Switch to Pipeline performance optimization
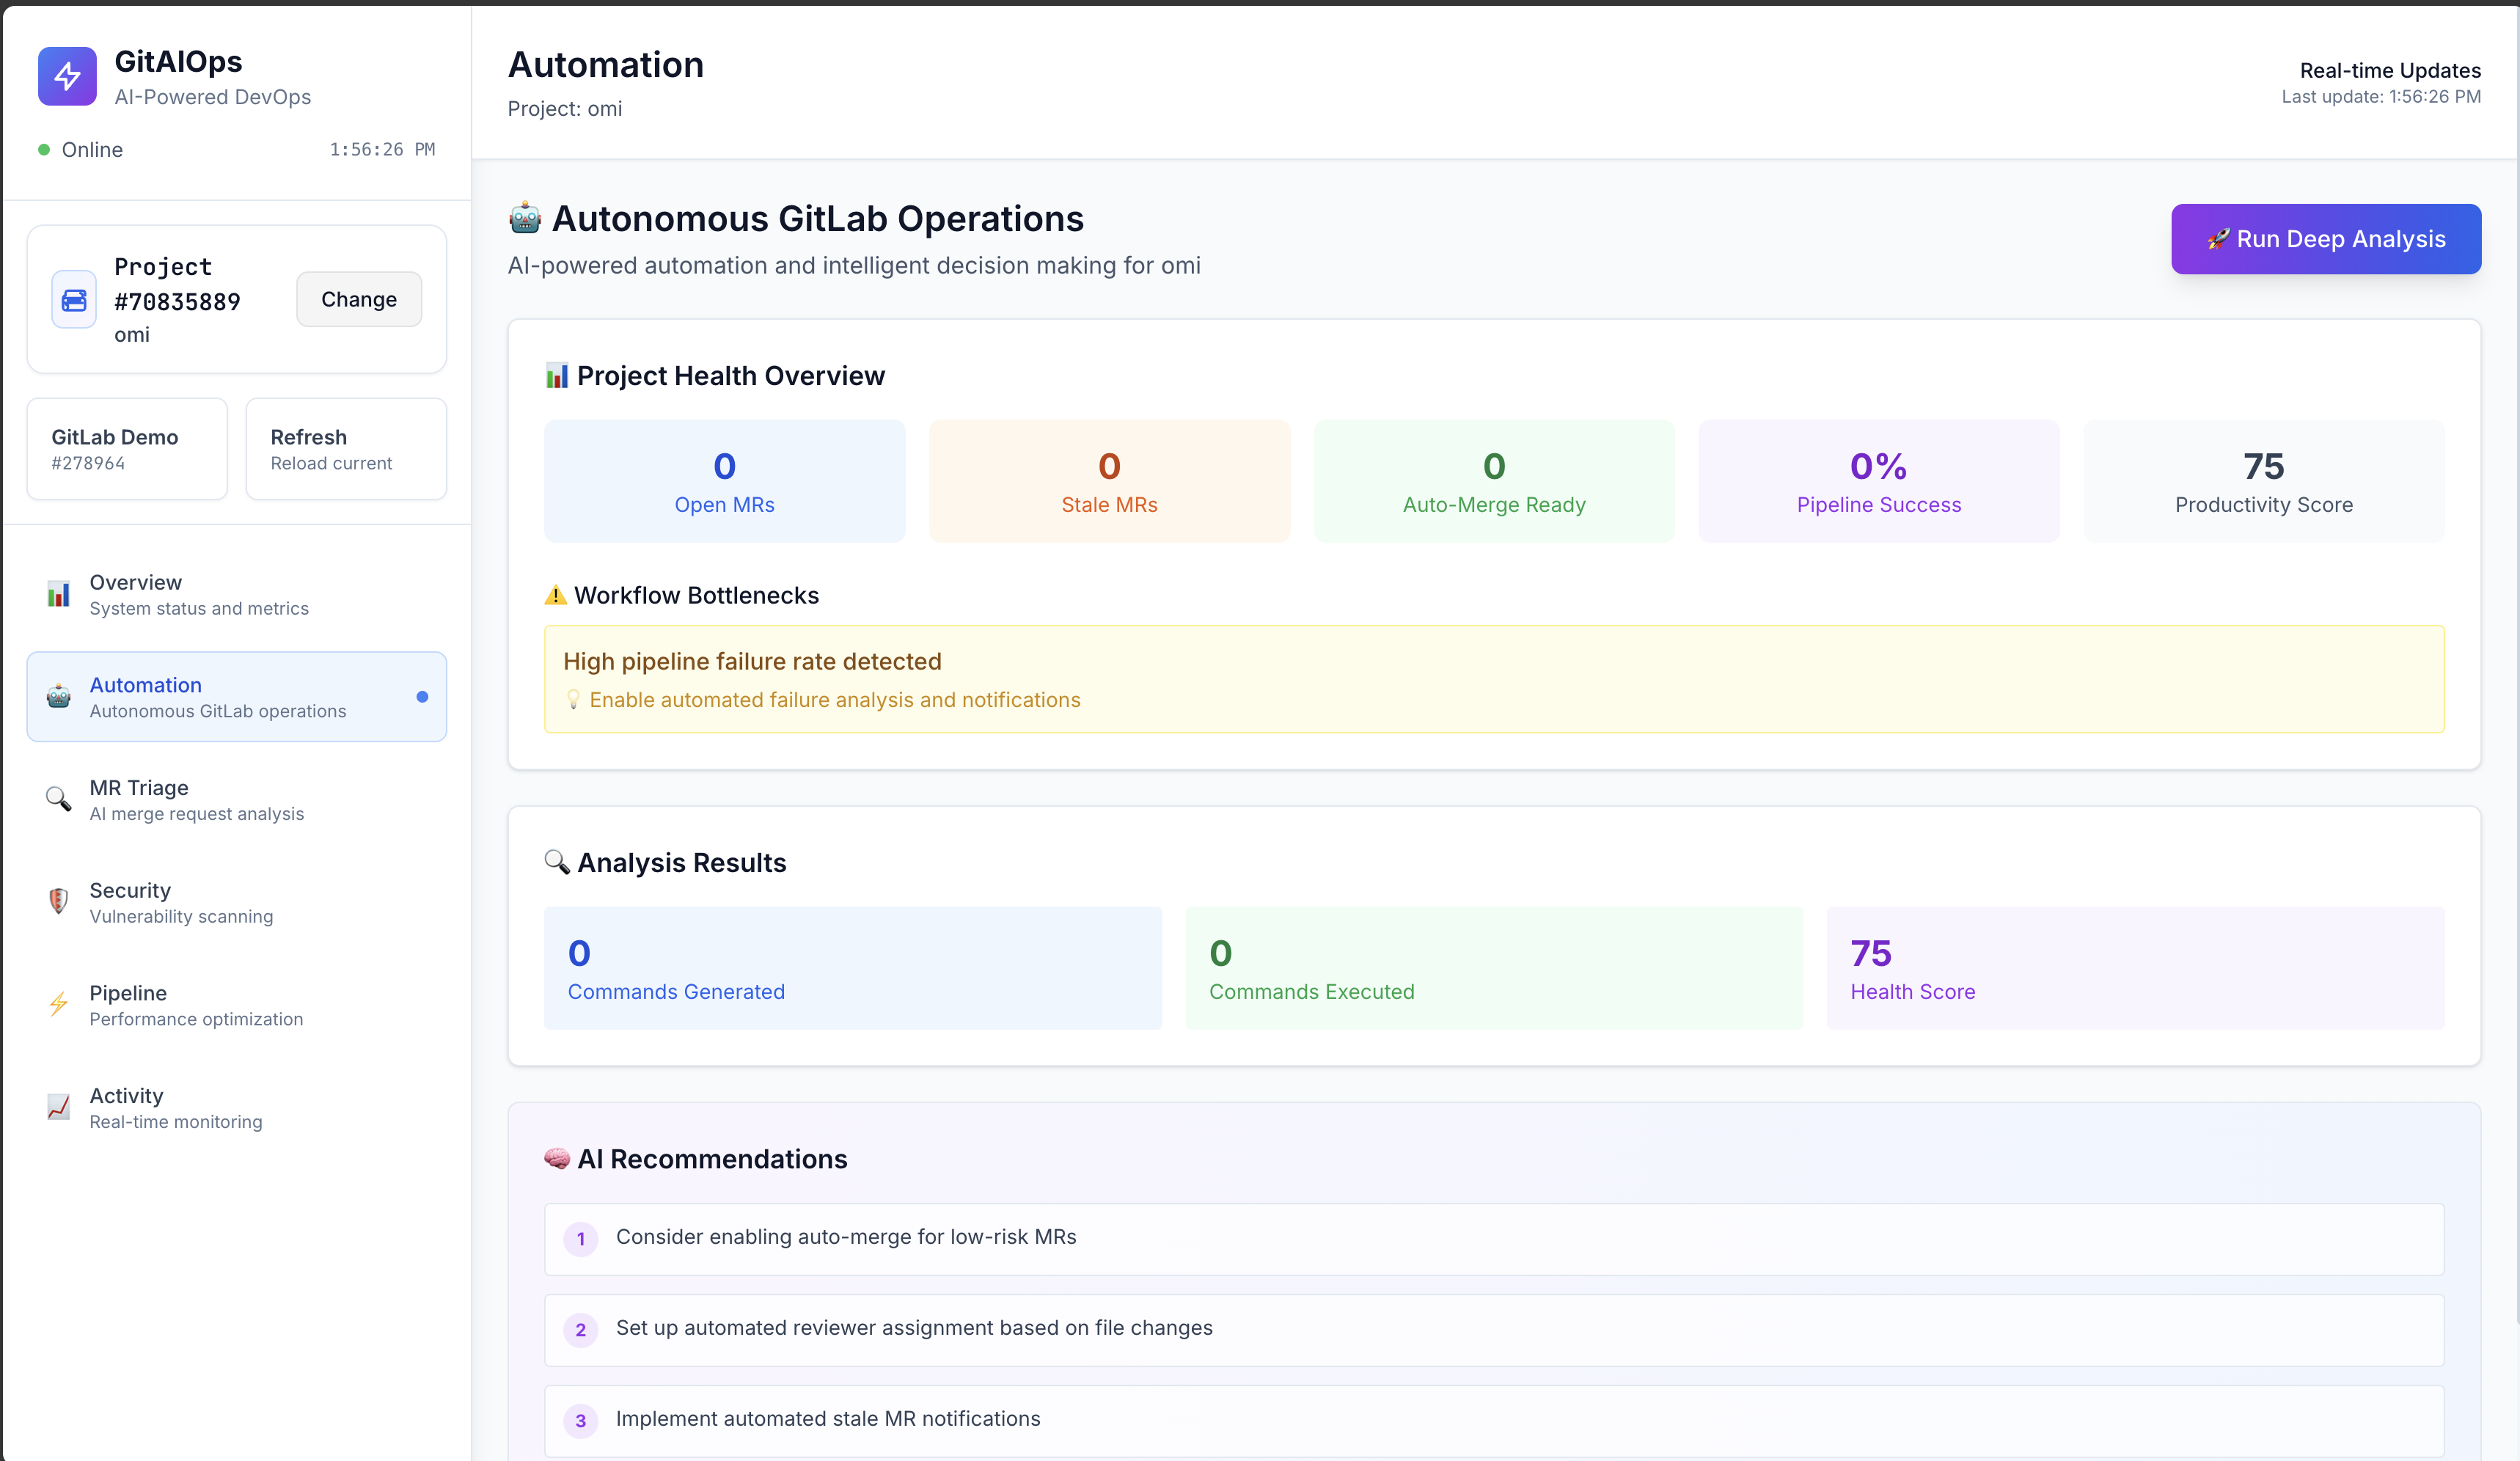Viewport: 2520px width, 1461px height. [196, 1004]
